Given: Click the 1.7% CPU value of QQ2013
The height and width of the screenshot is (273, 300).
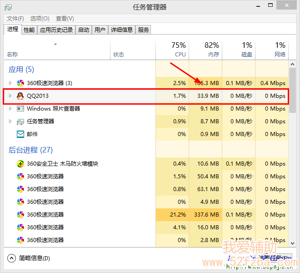Looking at the screenshot, I should (x=180, y=96).
